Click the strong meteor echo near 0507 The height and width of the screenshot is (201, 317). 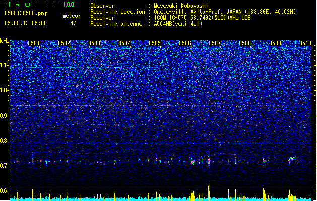(209, 160)
